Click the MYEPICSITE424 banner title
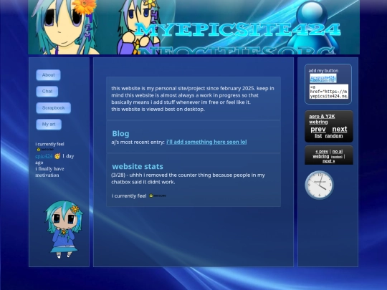 pyautogui.click(x=237, y=29)
